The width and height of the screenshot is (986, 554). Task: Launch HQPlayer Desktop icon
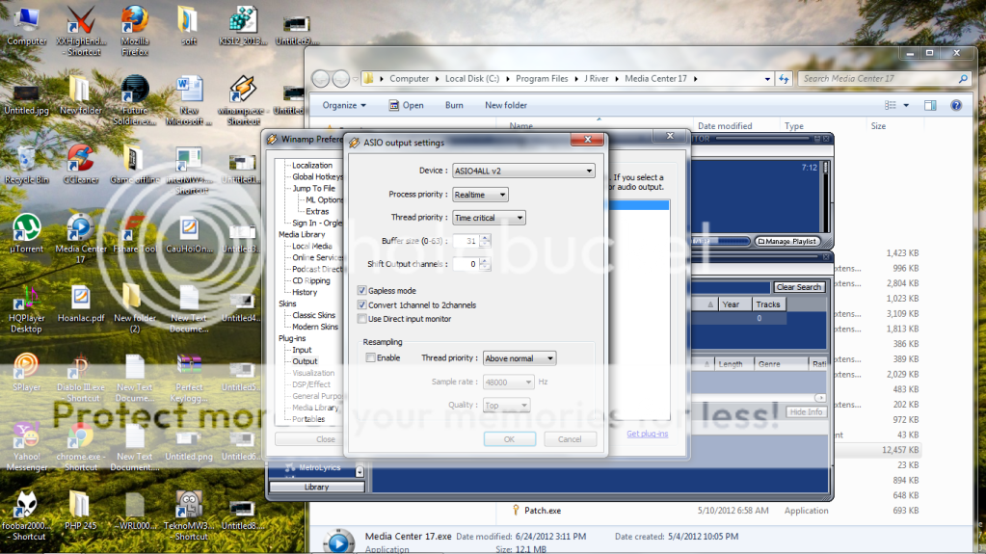pos(26,308)
